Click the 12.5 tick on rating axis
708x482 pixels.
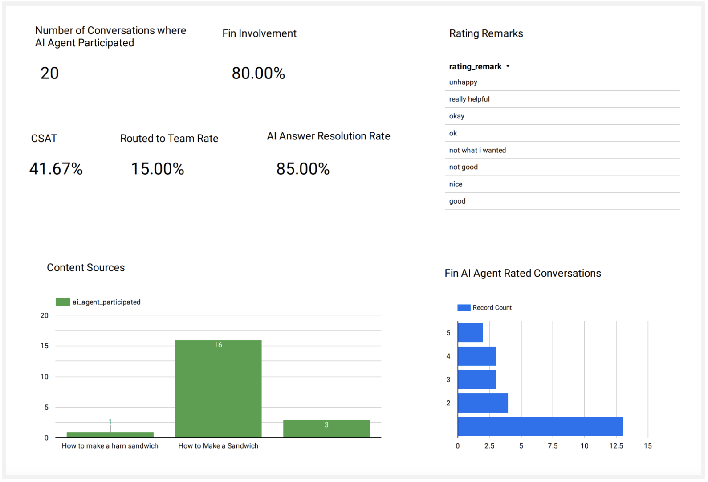tap(616, 446)
